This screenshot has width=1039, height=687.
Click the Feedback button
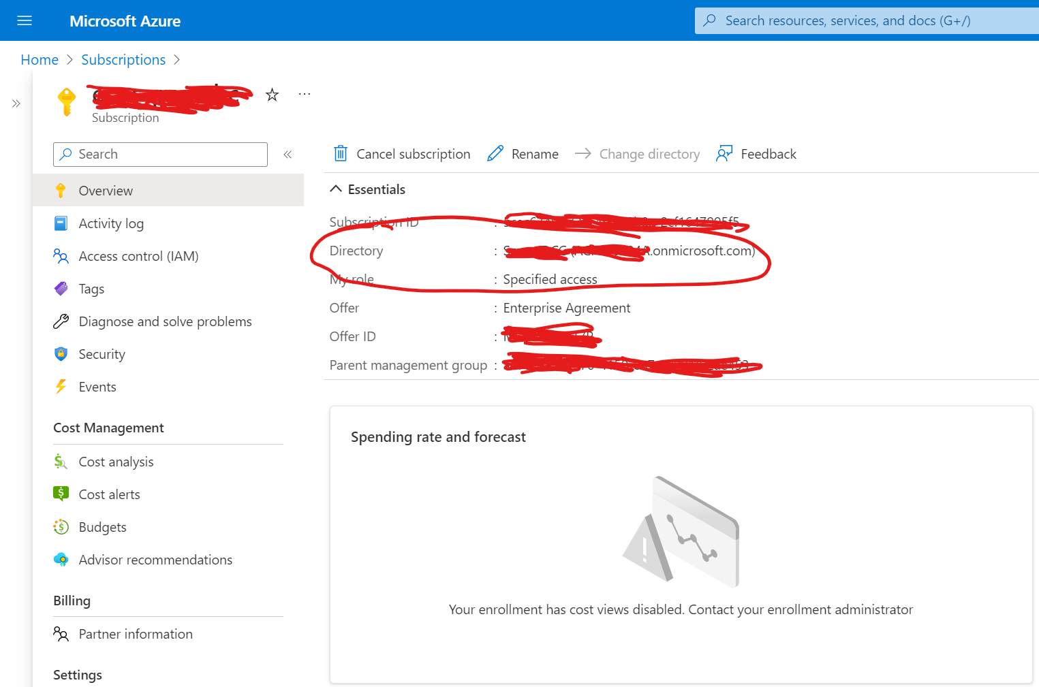coord(756,154)
